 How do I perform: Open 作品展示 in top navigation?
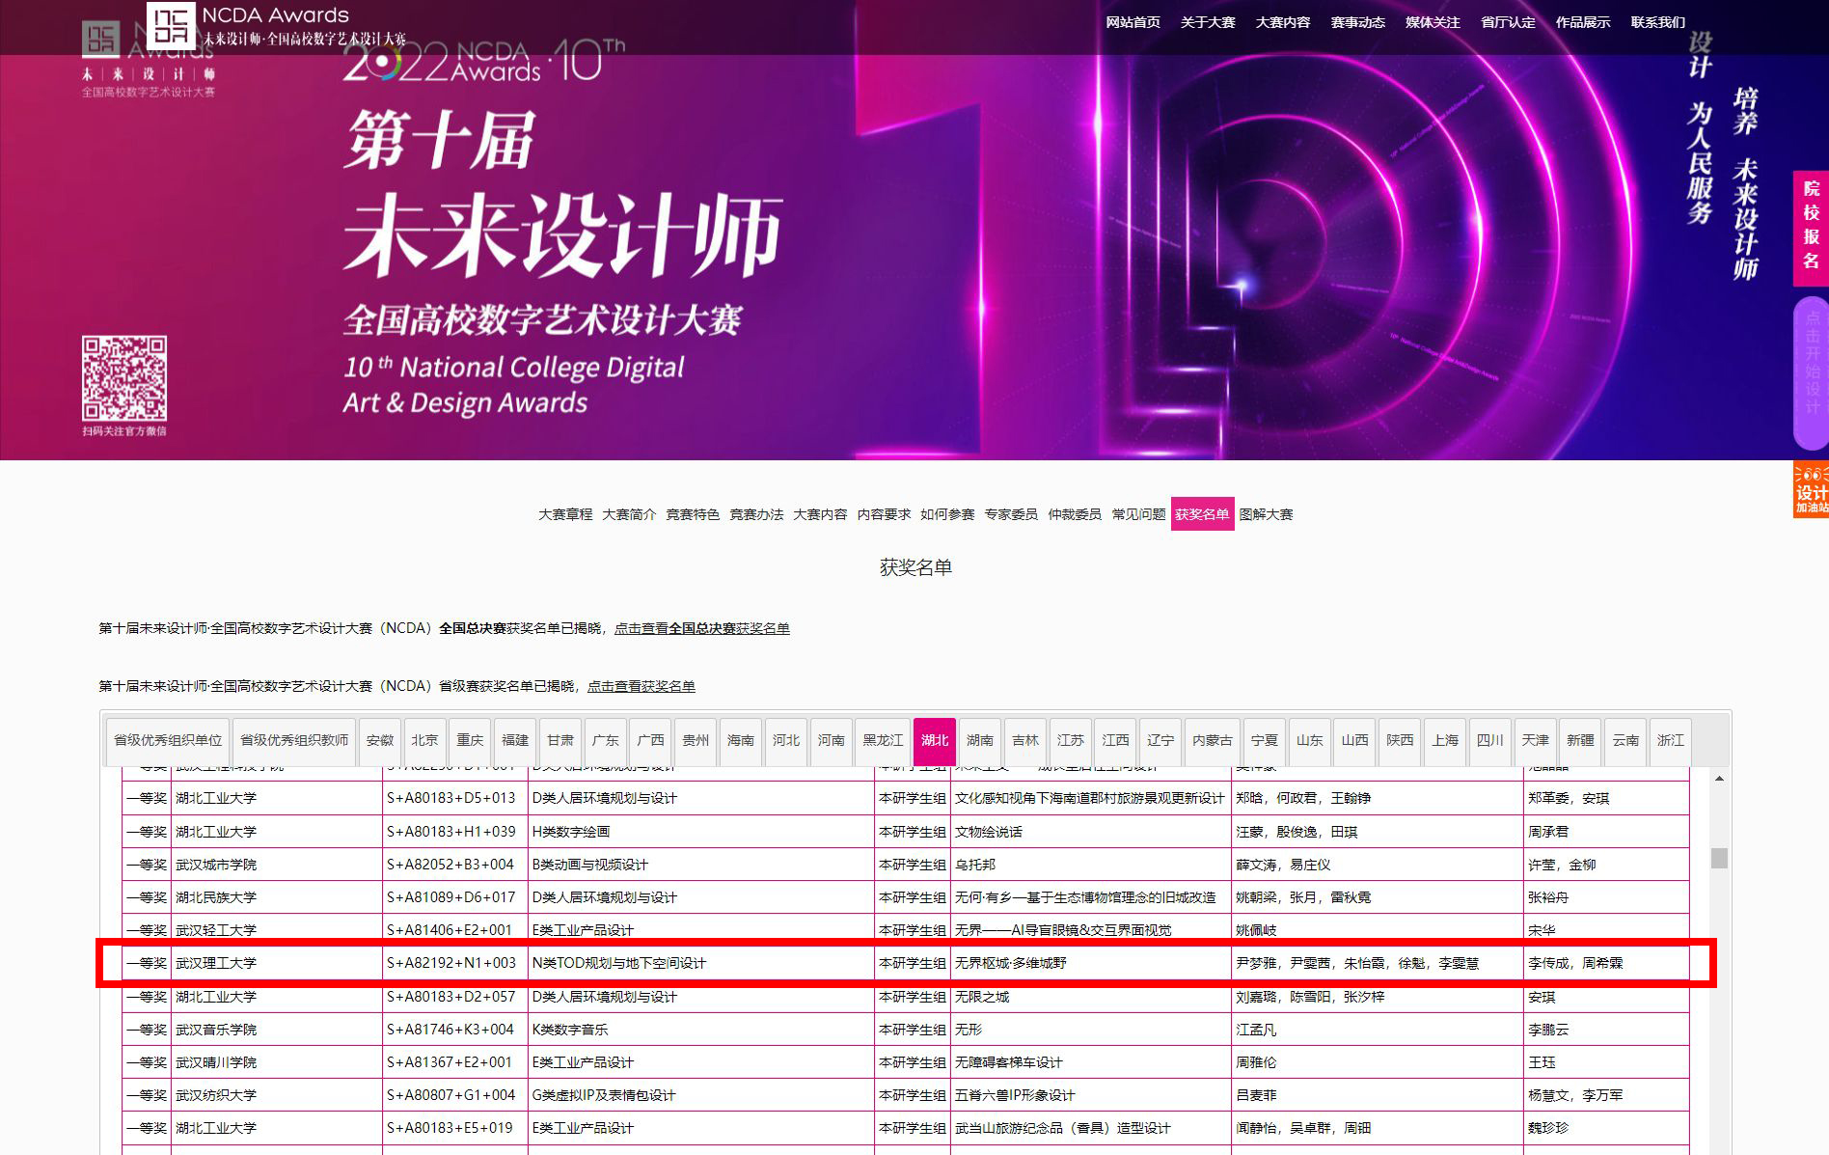[x=1582, y=22]
